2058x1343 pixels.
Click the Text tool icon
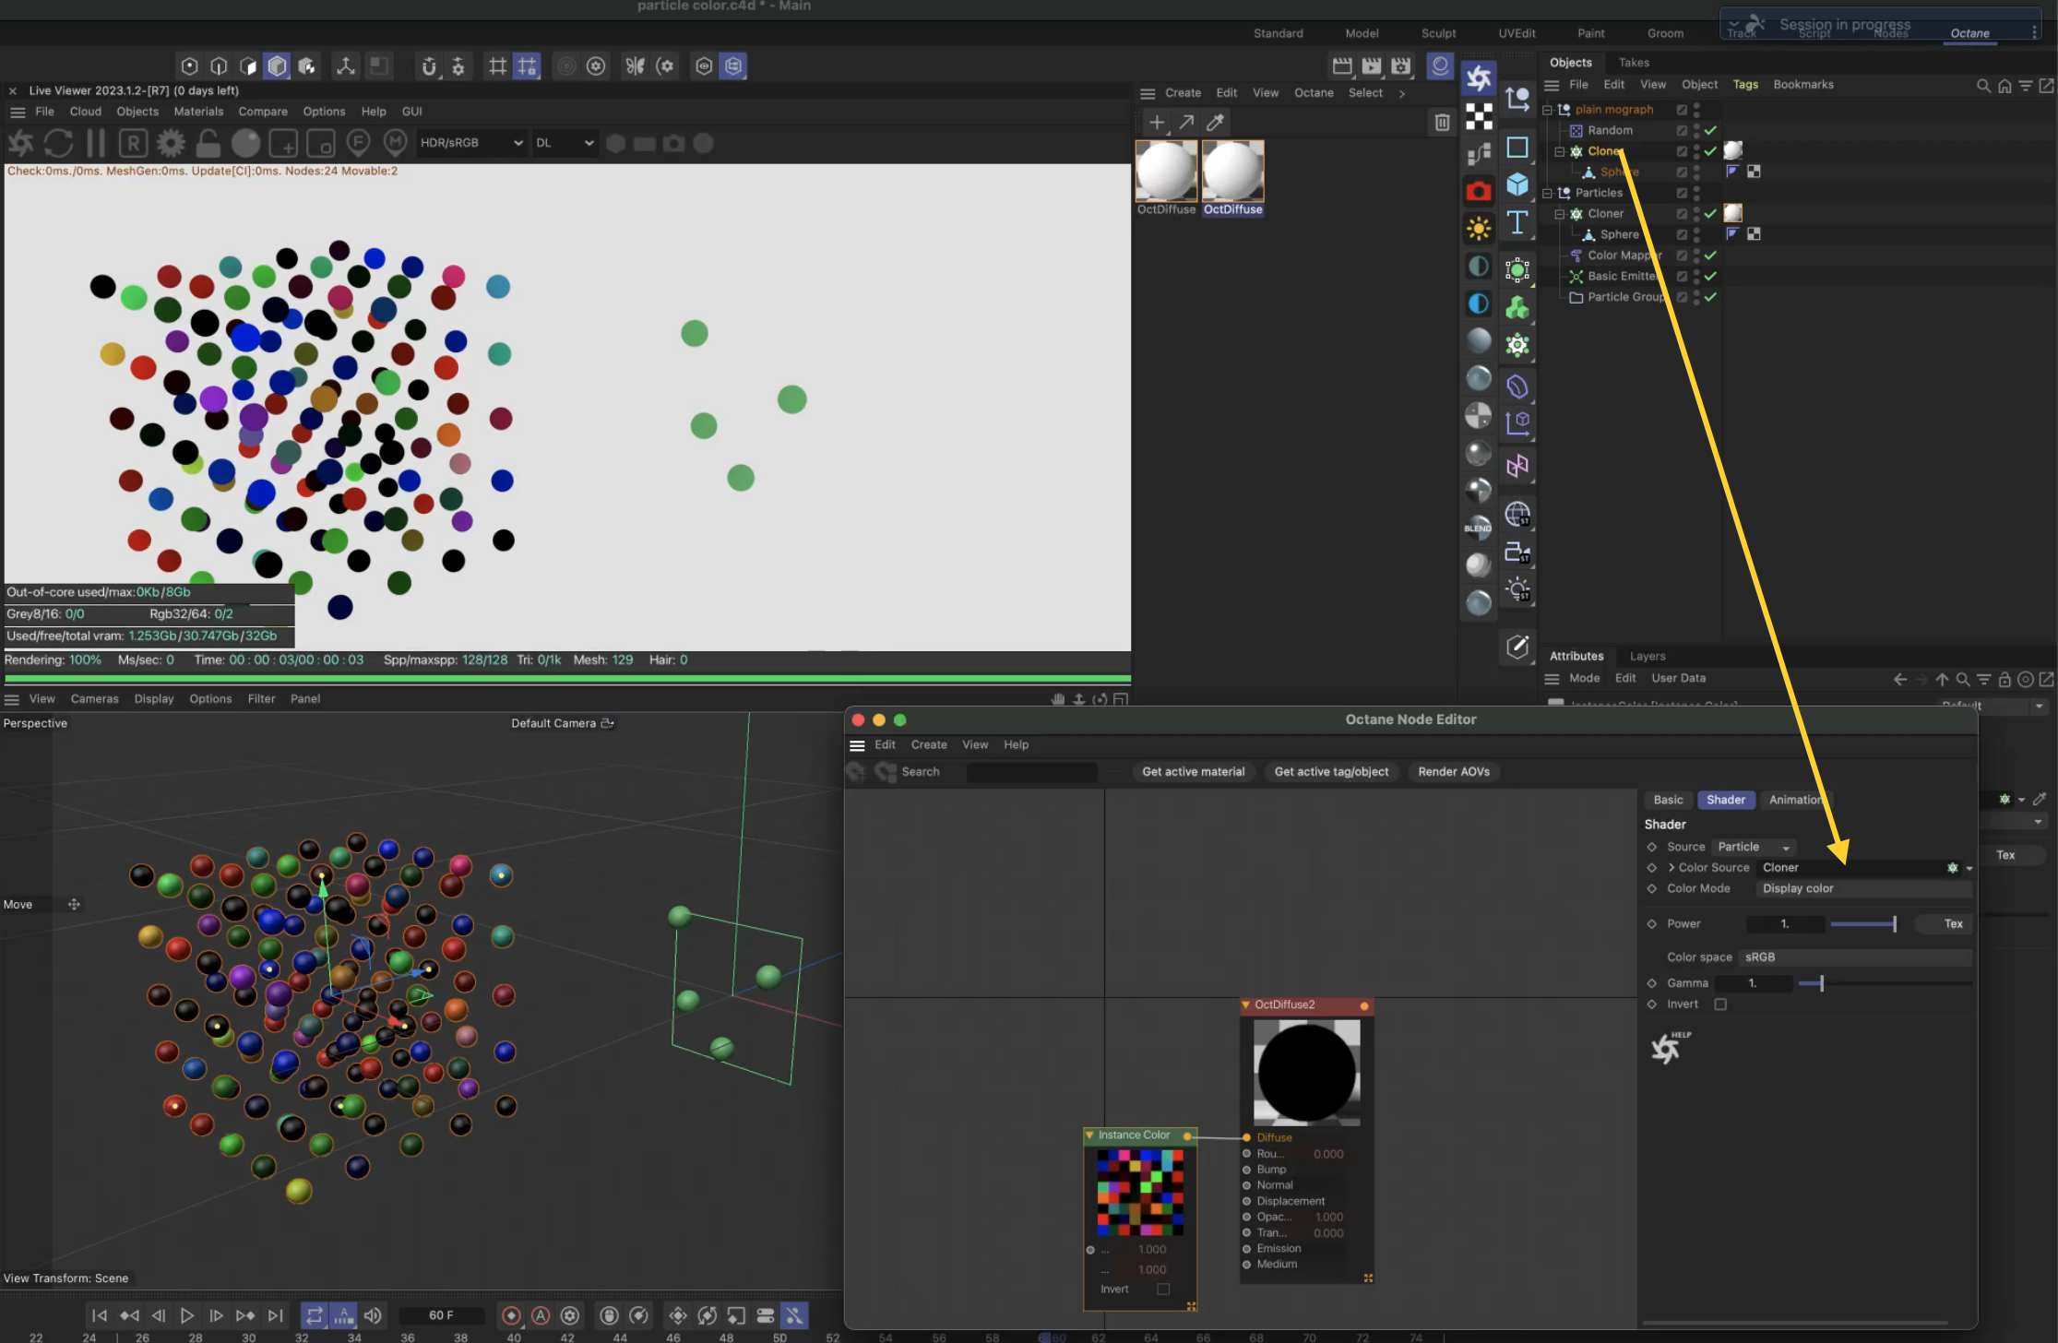tap(1517, 222)
